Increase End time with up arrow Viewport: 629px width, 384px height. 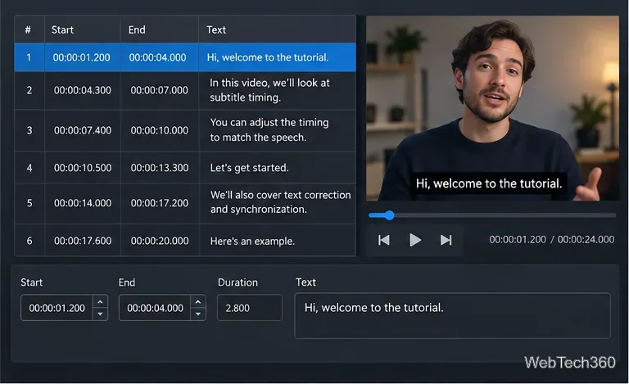198,301
